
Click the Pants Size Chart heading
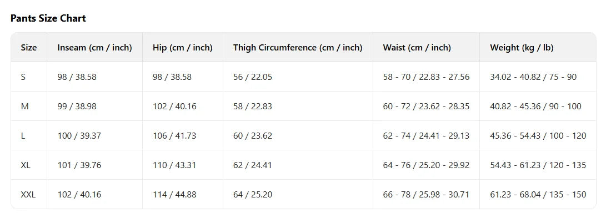pos(48,18)
